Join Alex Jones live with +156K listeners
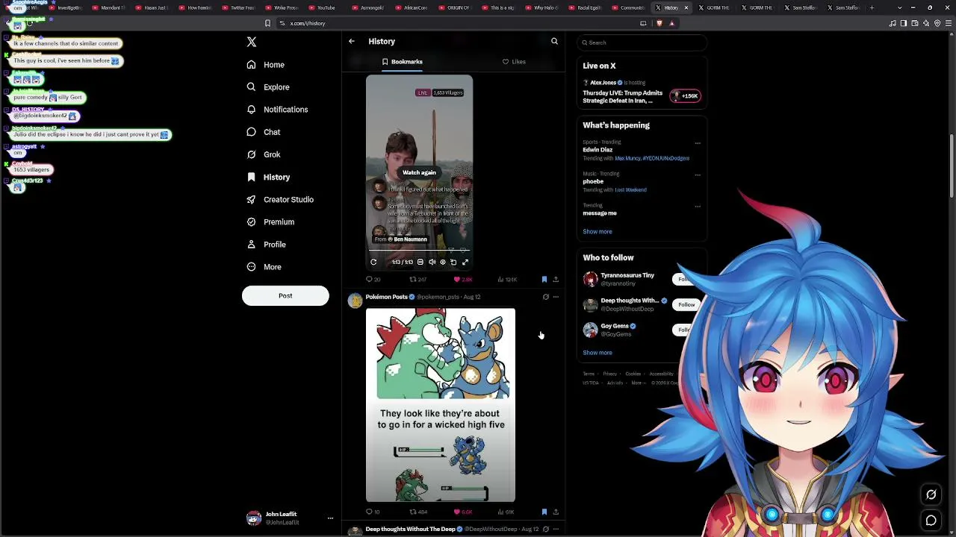956x537 pixels. coord(686,95)
